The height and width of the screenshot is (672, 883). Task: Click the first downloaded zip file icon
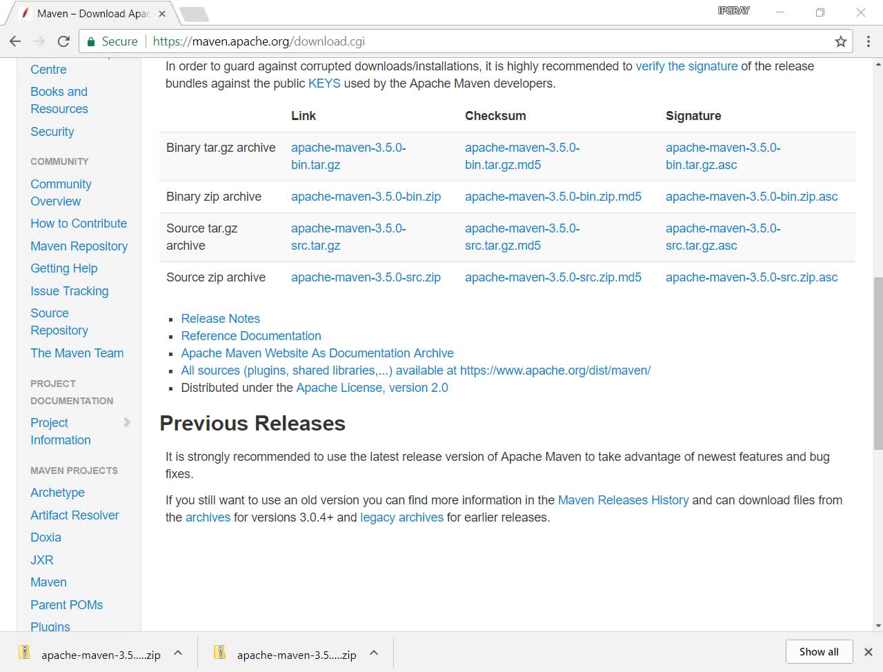point(24,651)
